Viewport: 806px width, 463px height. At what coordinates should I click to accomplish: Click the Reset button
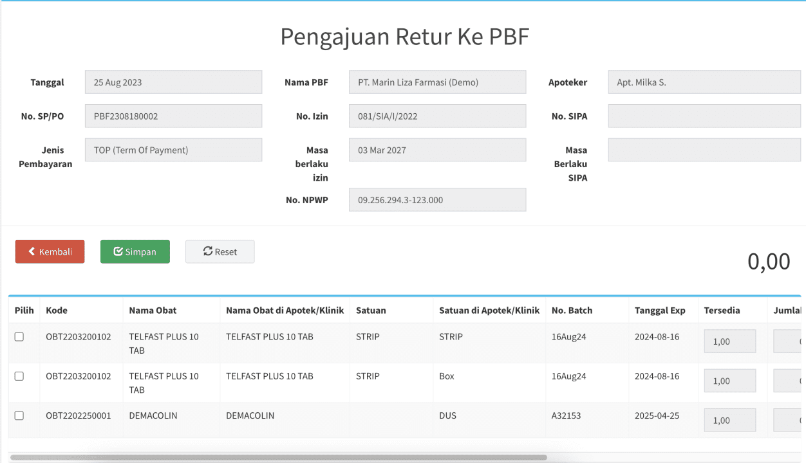(x=220, y=251)
